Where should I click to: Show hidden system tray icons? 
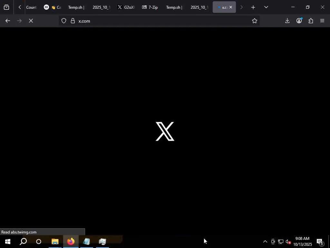[265, 242]
